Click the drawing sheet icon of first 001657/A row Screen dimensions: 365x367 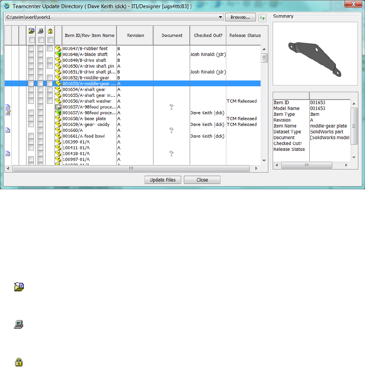click(58, 107)
